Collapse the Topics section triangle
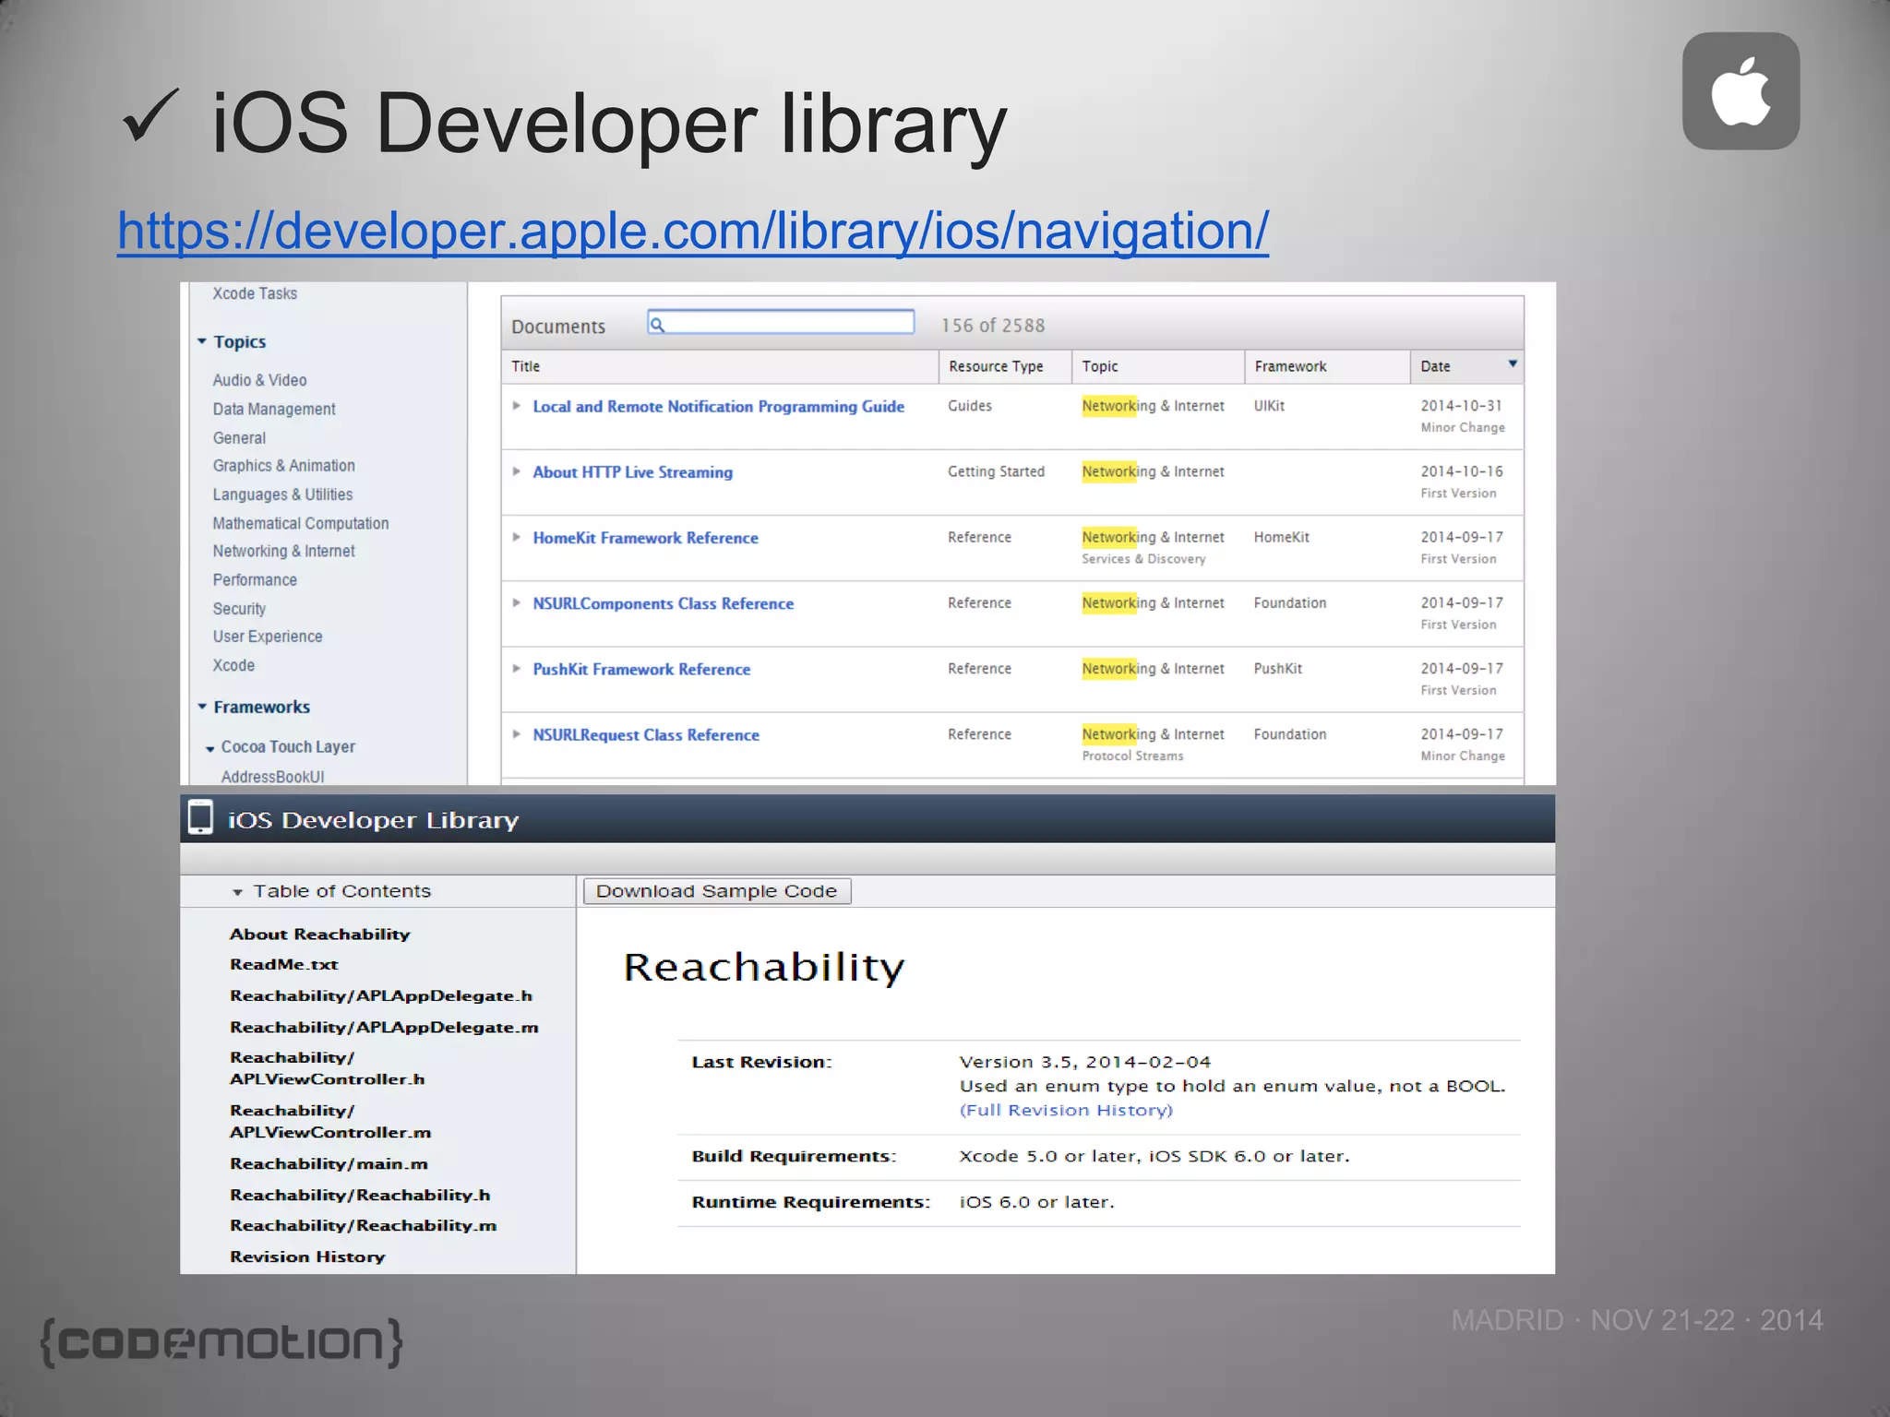Viewport: 1890px width, 1417px height. tap(202, 341)
